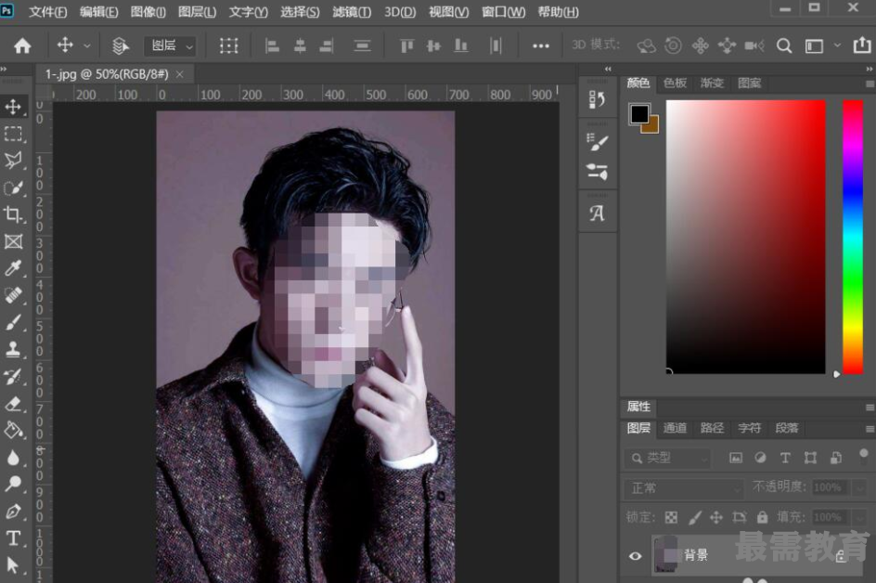This screenshot has height=583, width=876.
Task: Select the Pen tool
Action: (x=13, y=512)
